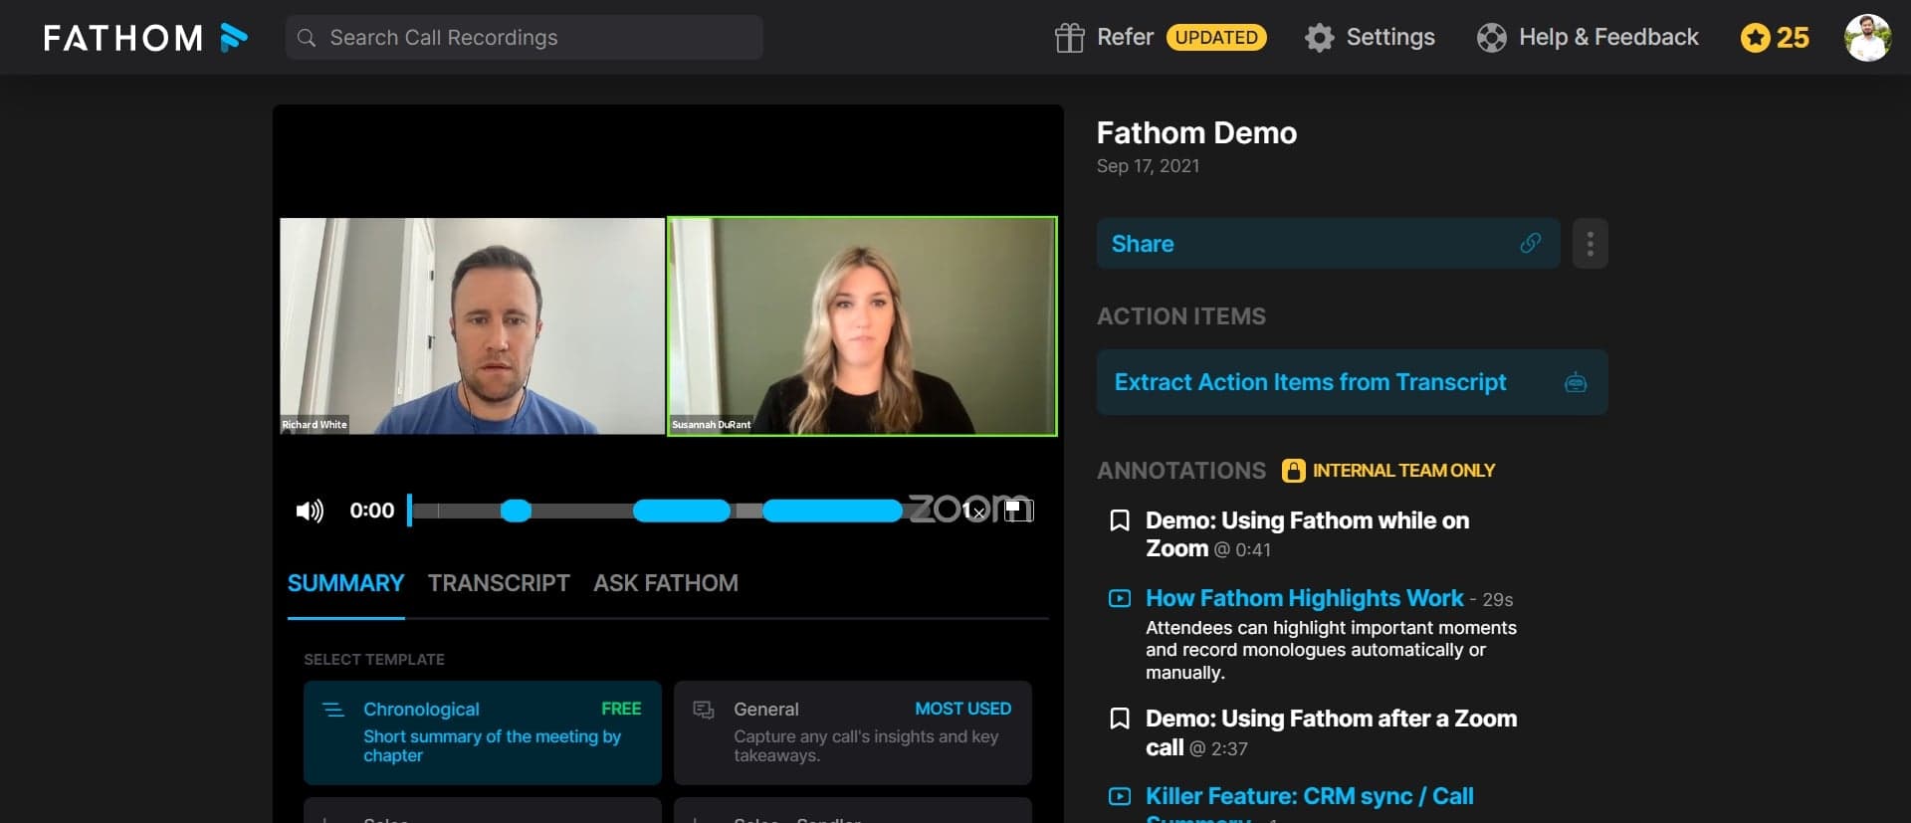This screenshot has height=823, width=1911.
Task: Click Extract Action Items from Transcript
Action: pos(1310,382)
